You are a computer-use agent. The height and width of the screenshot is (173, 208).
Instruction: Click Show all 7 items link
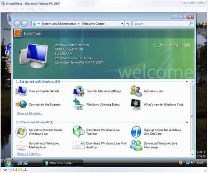pos(29,154)
